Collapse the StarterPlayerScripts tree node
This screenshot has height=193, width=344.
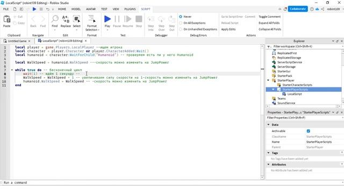pyautogui.click(x=273, y=90)
